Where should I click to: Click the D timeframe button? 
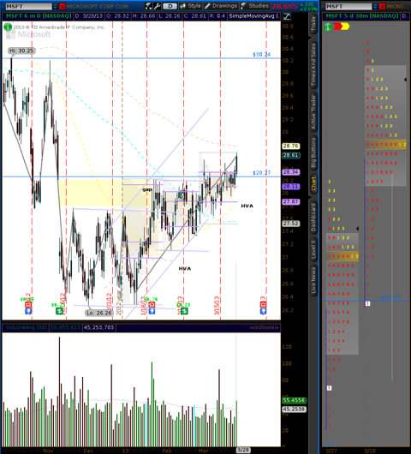click(x=170, y=6)
